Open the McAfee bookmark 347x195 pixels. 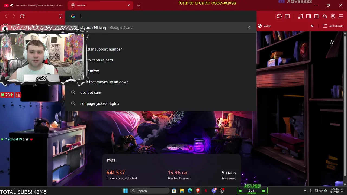264,26
